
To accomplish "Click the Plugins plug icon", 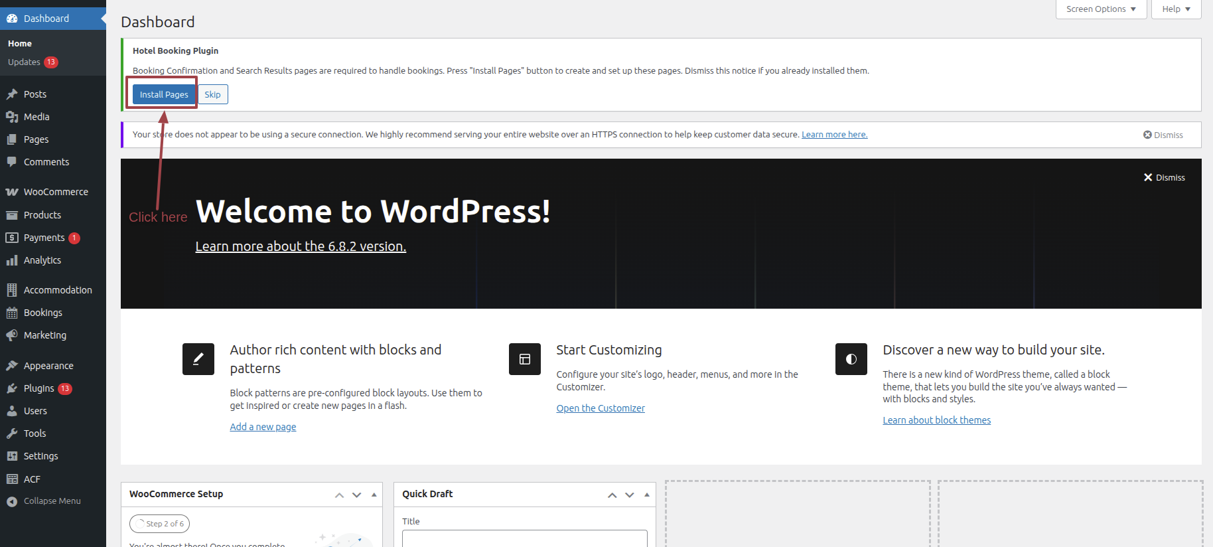I will point(12,388).
